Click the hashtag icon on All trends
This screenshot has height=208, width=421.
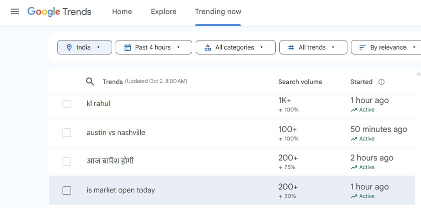(x=291, y=47)
